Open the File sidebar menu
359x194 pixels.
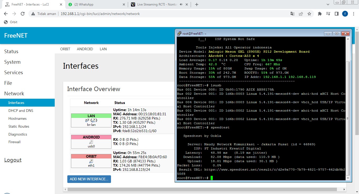8,83
